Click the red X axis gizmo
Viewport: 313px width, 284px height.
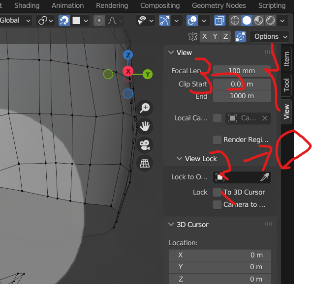click(128, 71)
